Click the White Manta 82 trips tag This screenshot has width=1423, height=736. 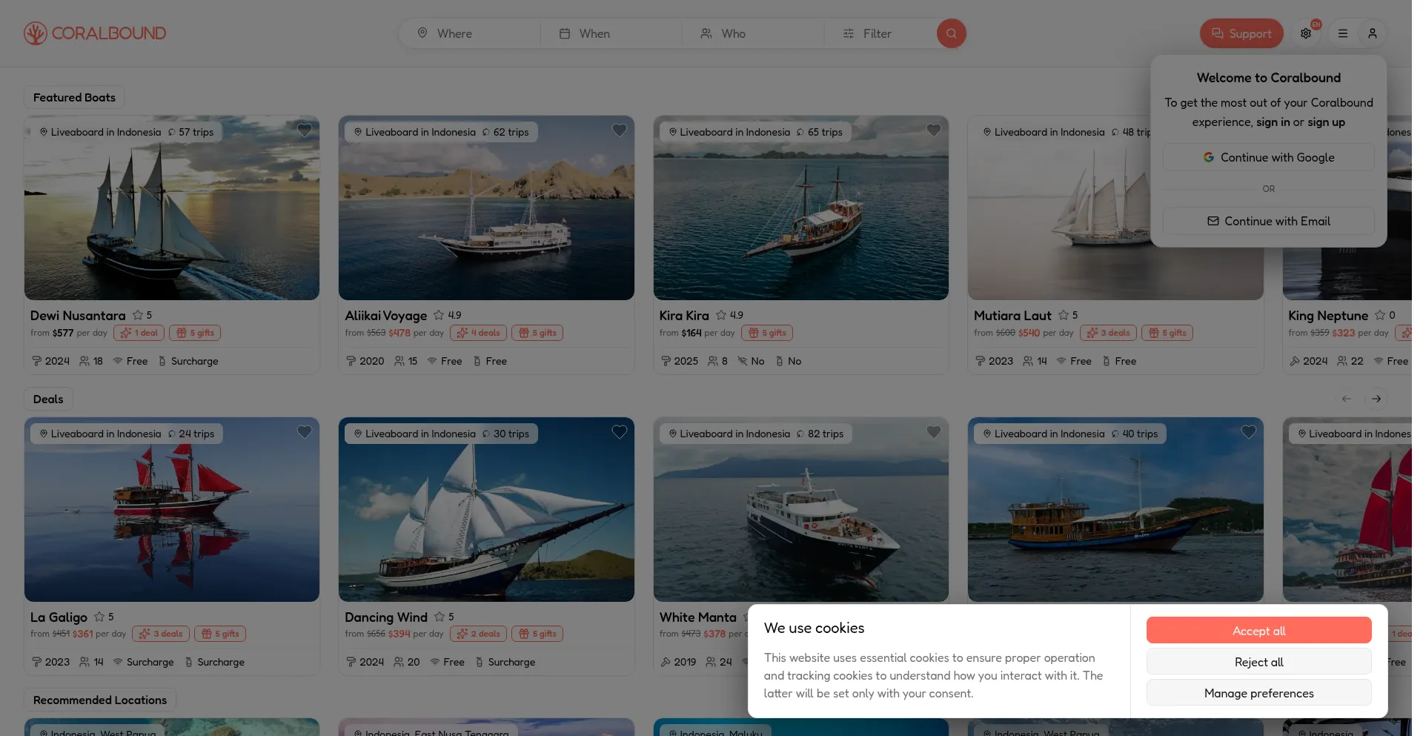click(820, 434)
